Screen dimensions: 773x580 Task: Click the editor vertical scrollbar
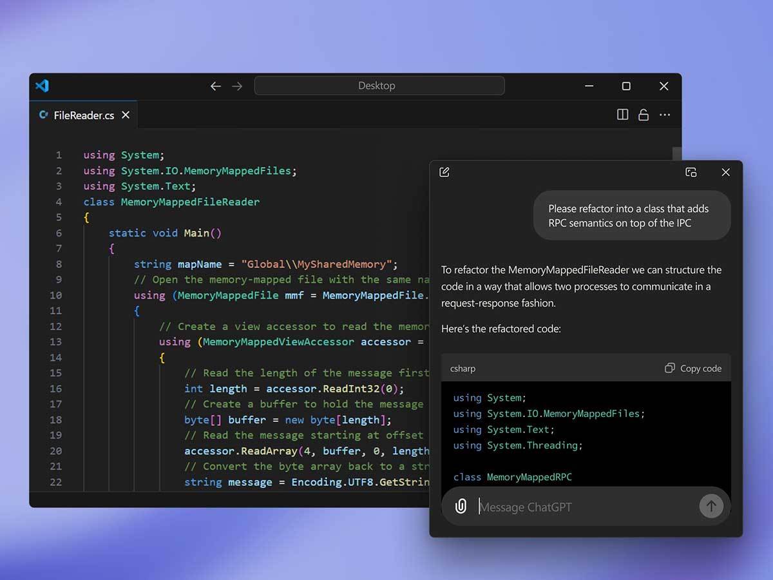(676, 155)
